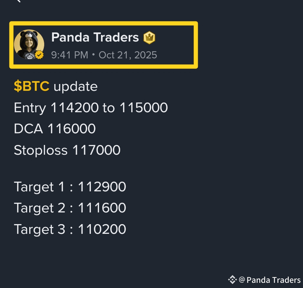Open the Panda Traders username
The image size is (303, 288).
coord(95,37)
